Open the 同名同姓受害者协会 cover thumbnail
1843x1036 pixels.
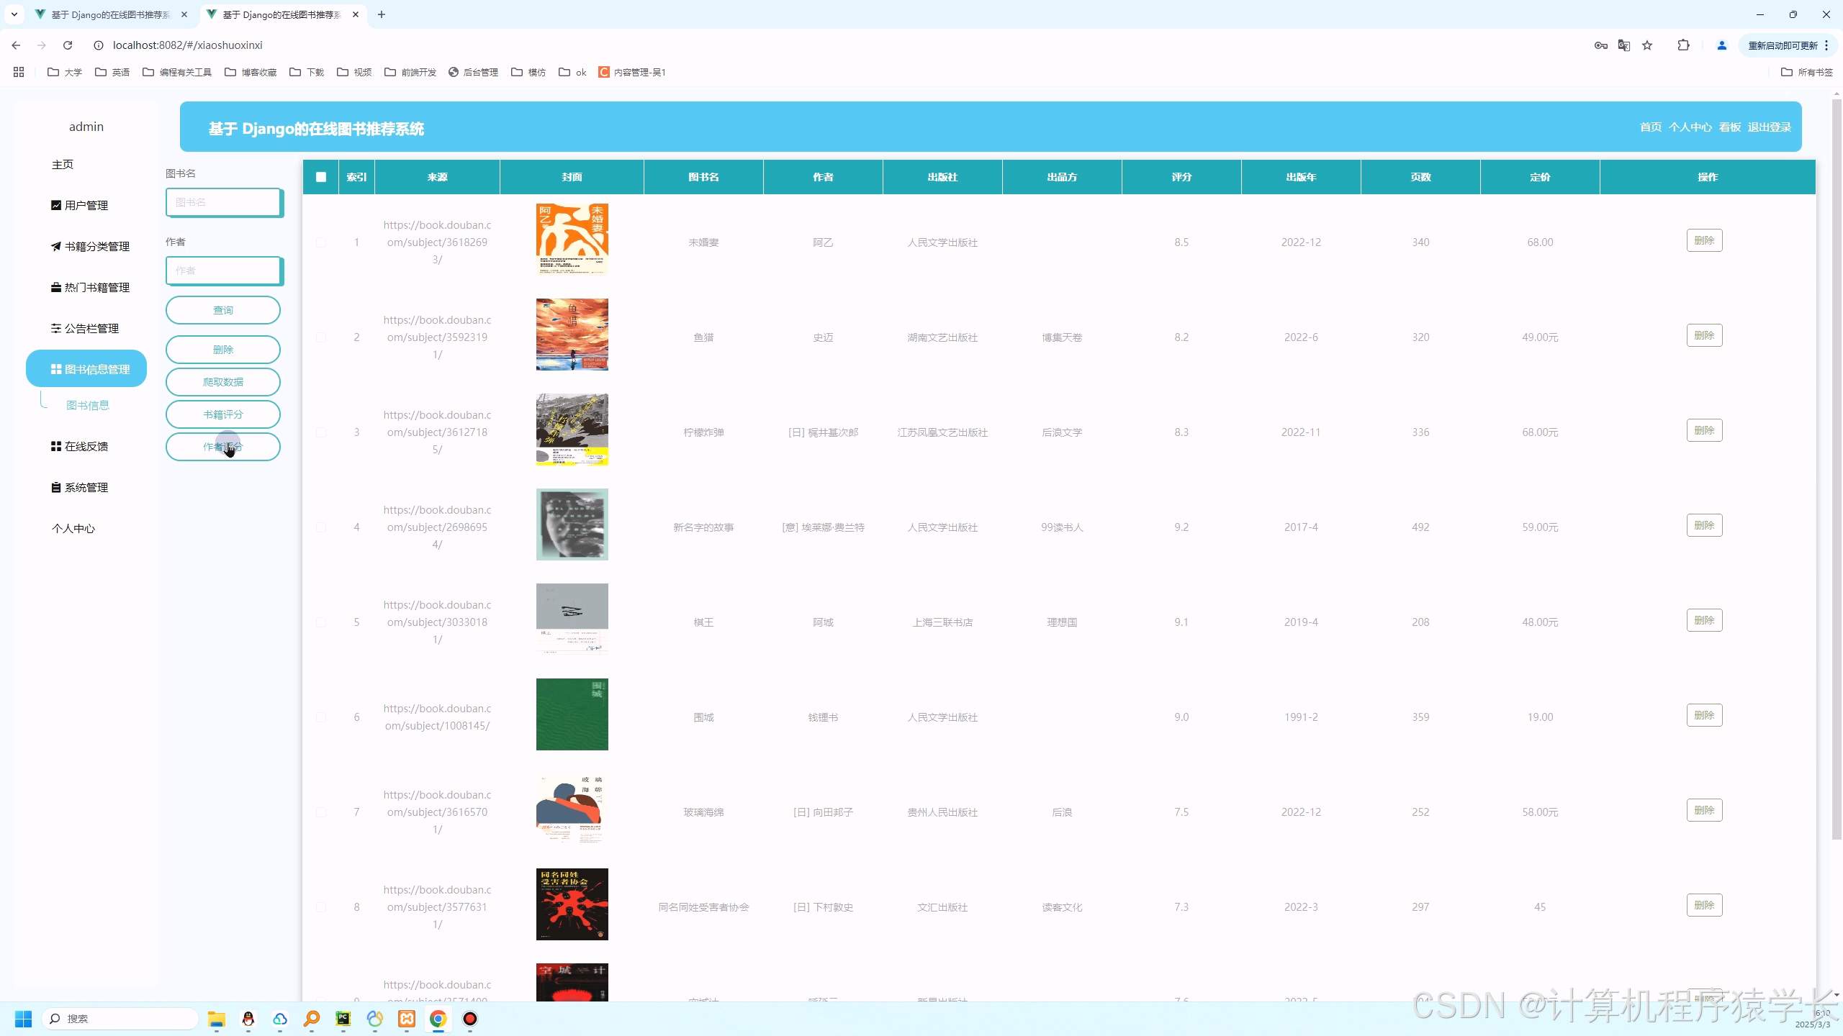coord(572,904)
